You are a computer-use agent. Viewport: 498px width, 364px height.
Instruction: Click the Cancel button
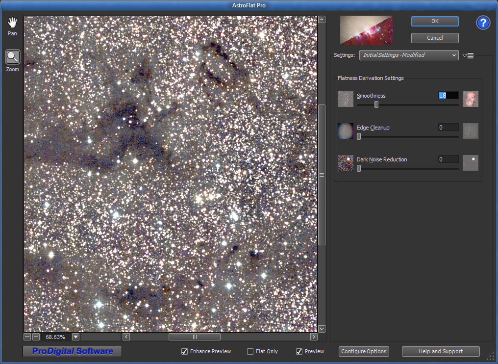(435, 38)
